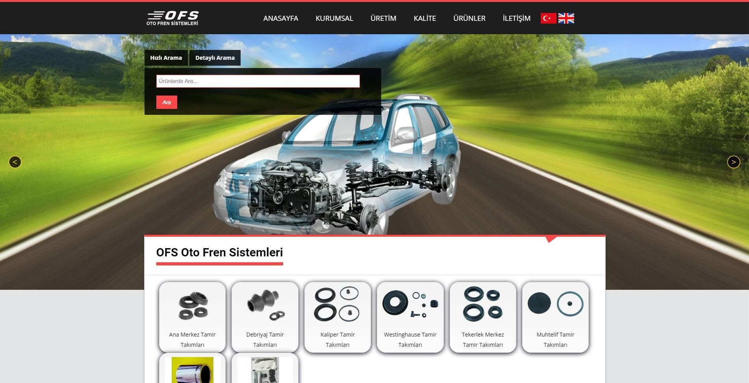Open the ÜRÜNLER menu item
Image resolution: width=749 pixels, height=383 pixels.
click(x=469, y=18)
